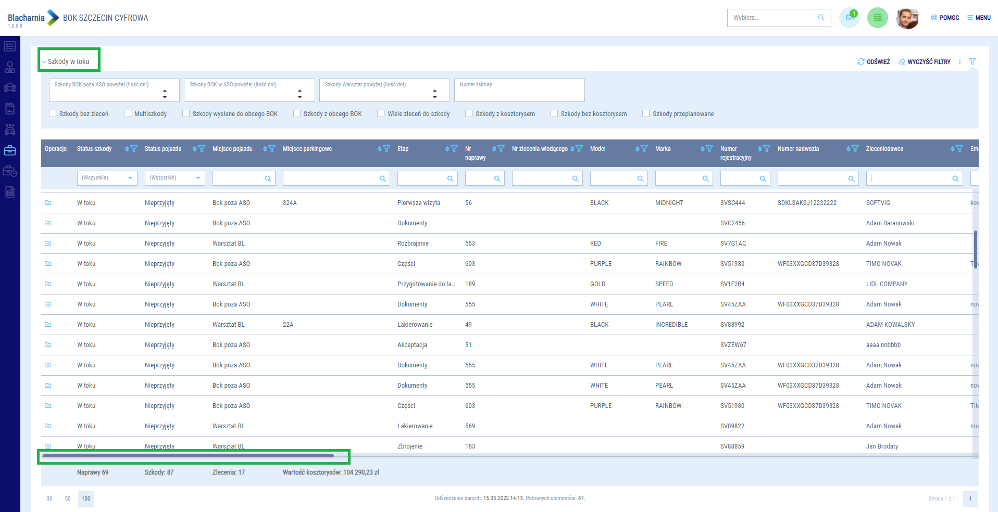The height and width of the screenshot is (512, 998).
Task: Open the car icon in left sidebar
Action: click(10, 88)
